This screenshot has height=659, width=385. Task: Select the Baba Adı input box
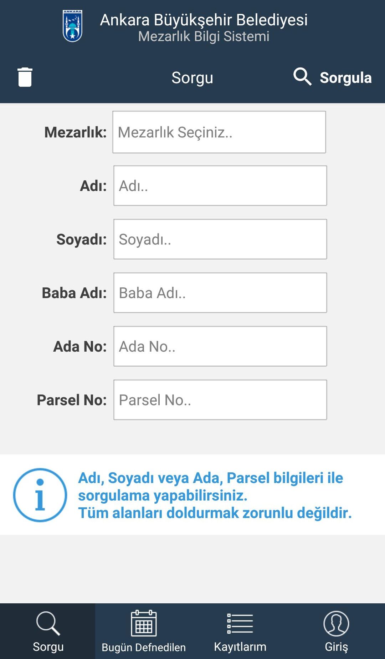click(220, 293)
